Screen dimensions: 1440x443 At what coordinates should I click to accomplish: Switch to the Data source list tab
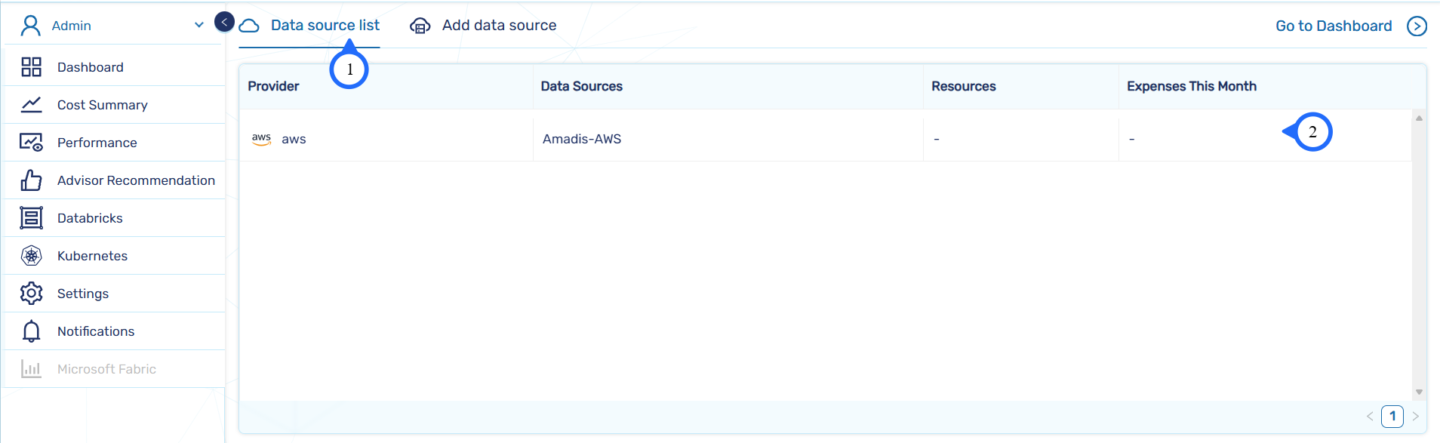325,26
